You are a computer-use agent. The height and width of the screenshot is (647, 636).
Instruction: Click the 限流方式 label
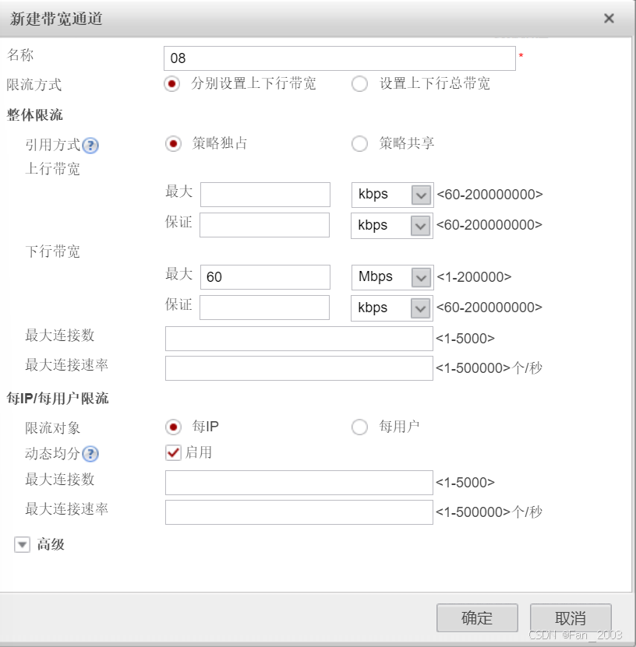tap(34, 85)
